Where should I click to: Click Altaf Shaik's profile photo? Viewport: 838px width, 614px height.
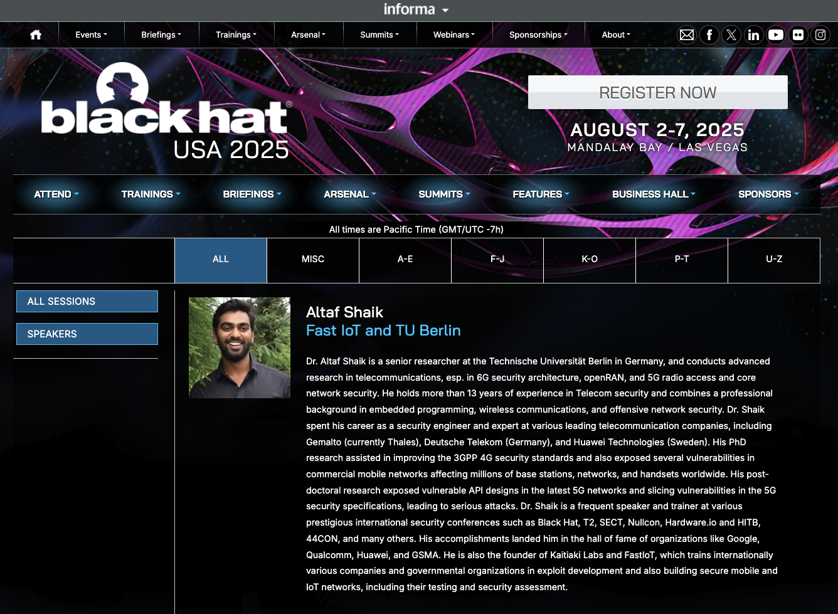point(240,347)
